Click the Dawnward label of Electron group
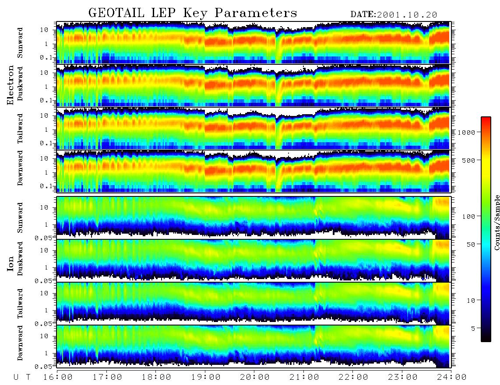The width and height of the screenshot is (500, 385). (20, 168)
